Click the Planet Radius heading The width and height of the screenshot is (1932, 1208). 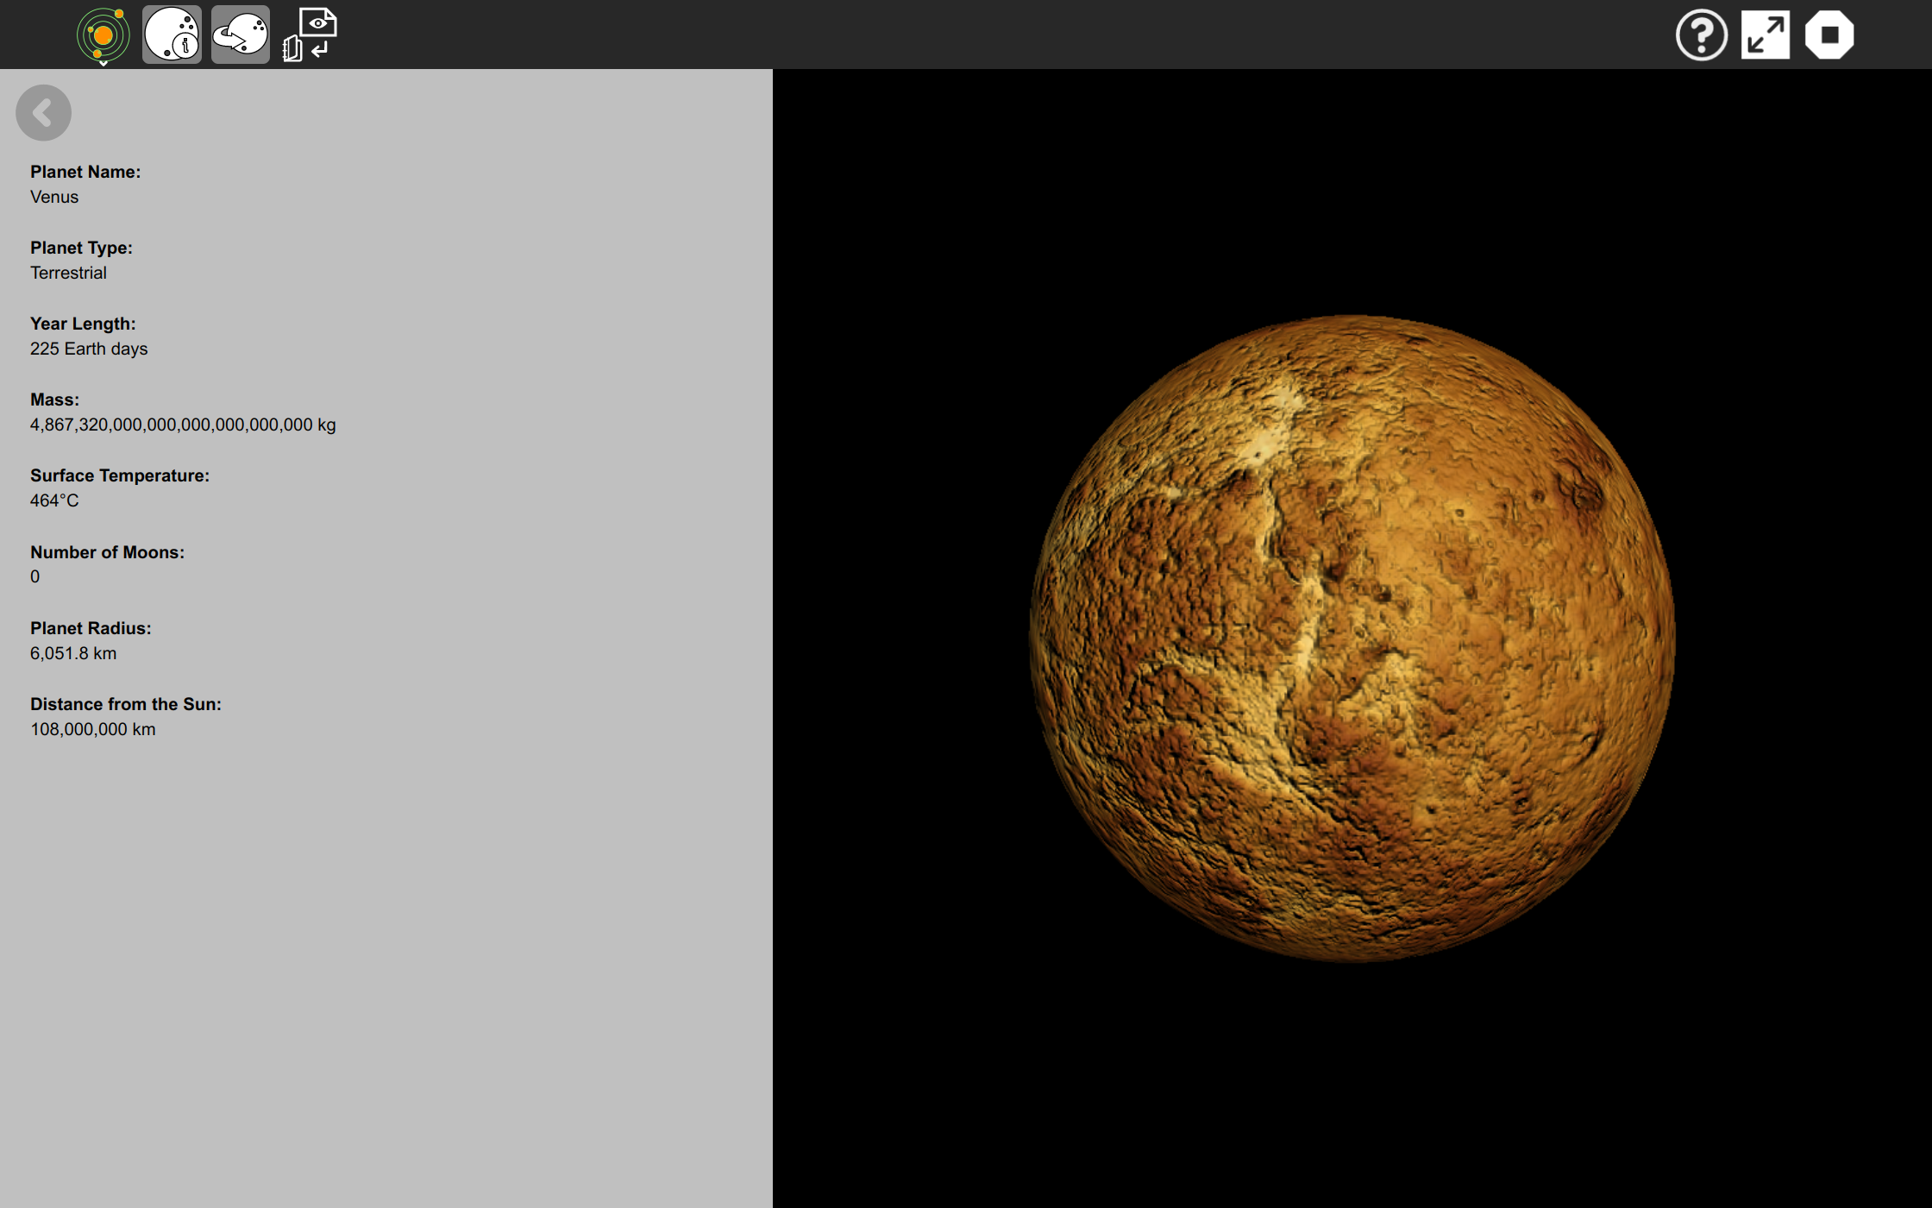pyautogui.click(x=91, y=628)
